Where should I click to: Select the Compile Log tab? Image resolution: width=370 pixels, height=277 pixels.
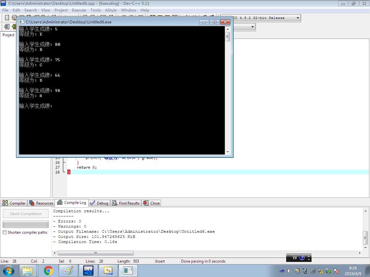coord(72,203)
